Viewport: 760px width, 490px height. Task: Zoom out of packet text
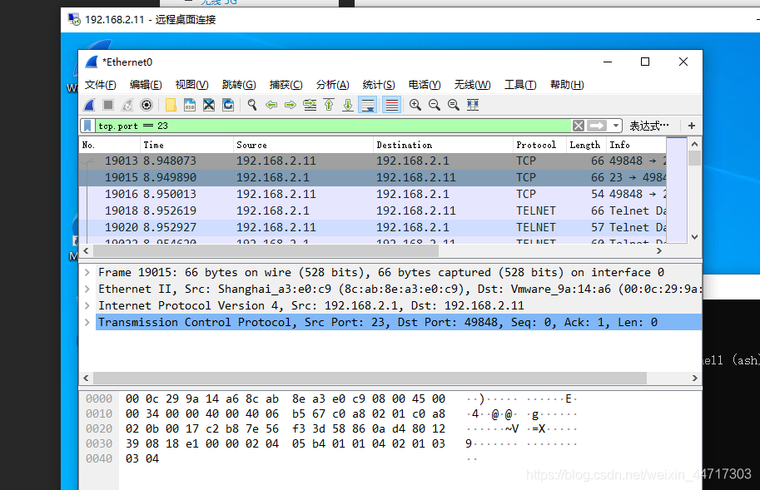click(x=435, y=105)
